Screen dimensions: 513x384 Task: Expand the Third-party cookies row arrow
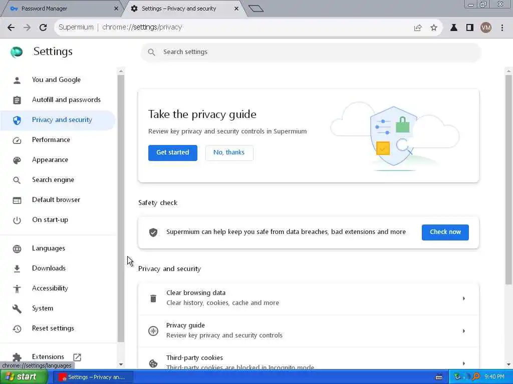click(464, 363)
